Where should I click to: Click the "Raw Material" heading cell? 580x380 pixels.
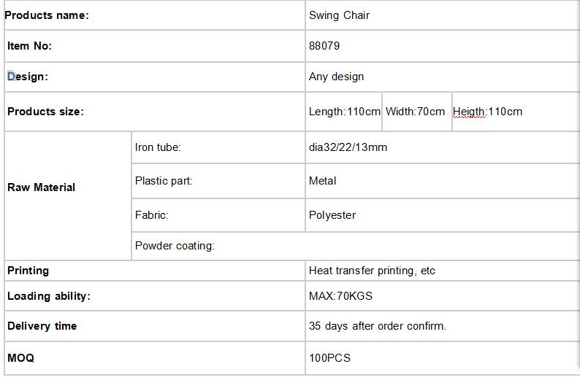click(x=41, y=187)
